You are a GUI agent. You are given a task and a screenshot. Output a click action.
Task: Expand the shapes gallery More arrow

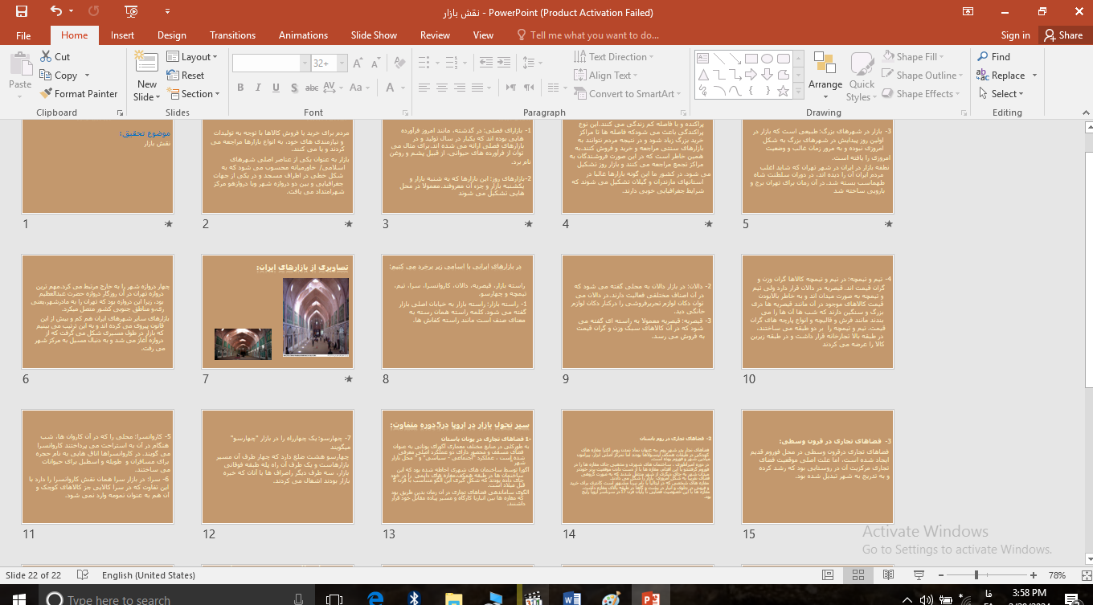click(x=798, y=91)
